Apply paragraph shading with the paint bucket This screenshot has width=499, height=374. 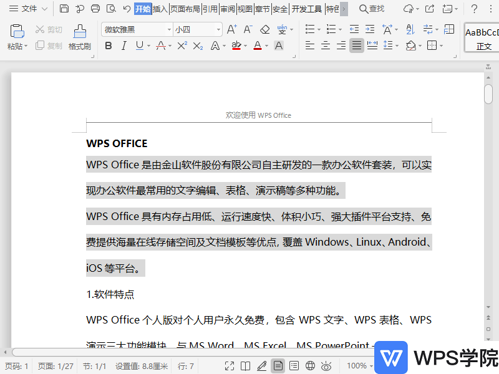coord(411,46)
